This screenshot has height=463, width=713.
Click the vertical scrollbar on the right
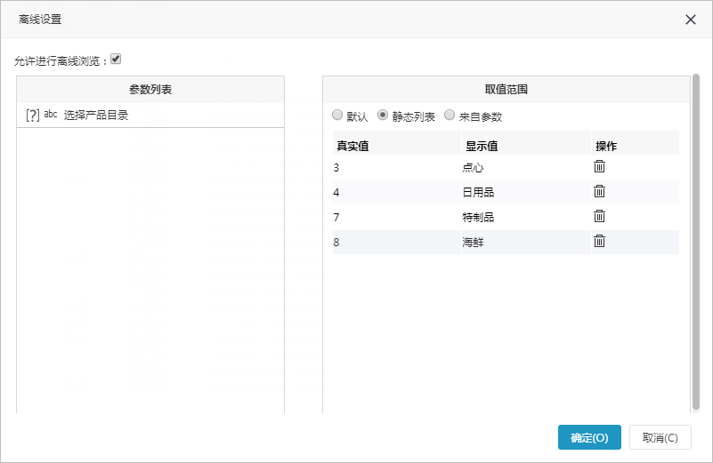(696, 243)
